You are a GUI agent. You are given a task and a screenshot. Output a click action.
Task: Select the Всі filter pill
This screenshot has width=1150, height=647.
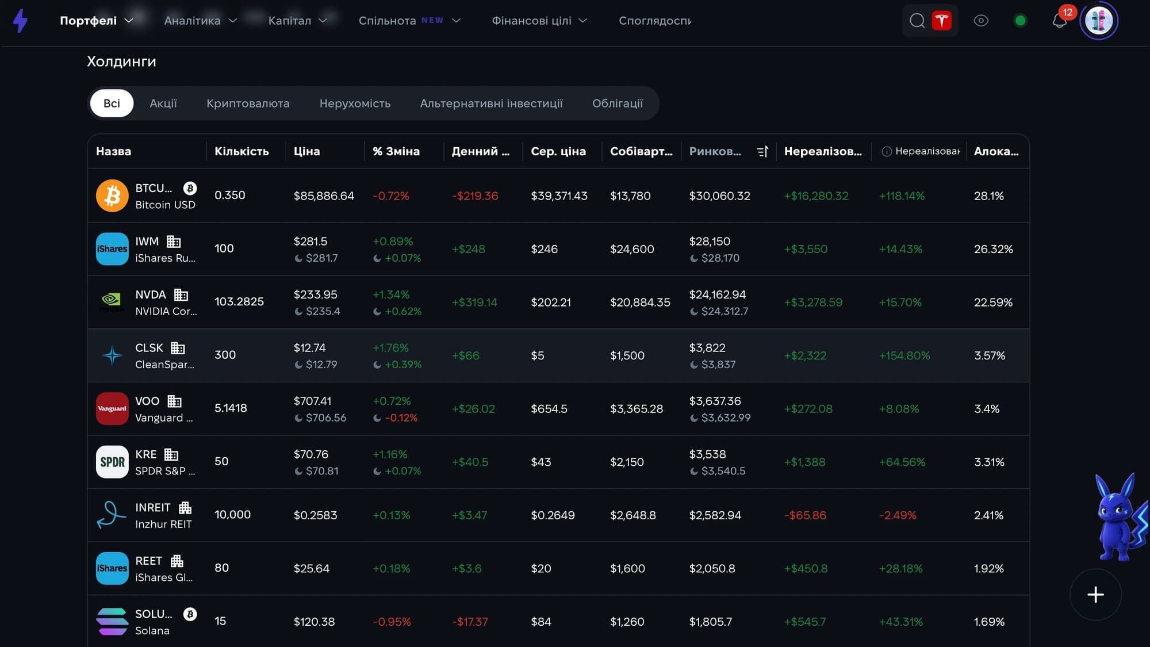pyautogui.click(x=112, y=104)
